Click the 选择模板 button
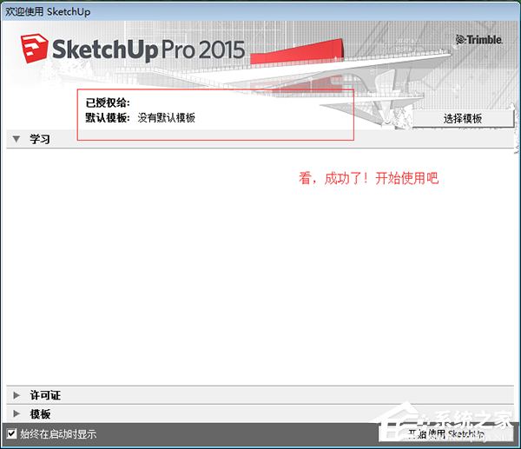Viewport: 521px width, 449px height. 463,119
